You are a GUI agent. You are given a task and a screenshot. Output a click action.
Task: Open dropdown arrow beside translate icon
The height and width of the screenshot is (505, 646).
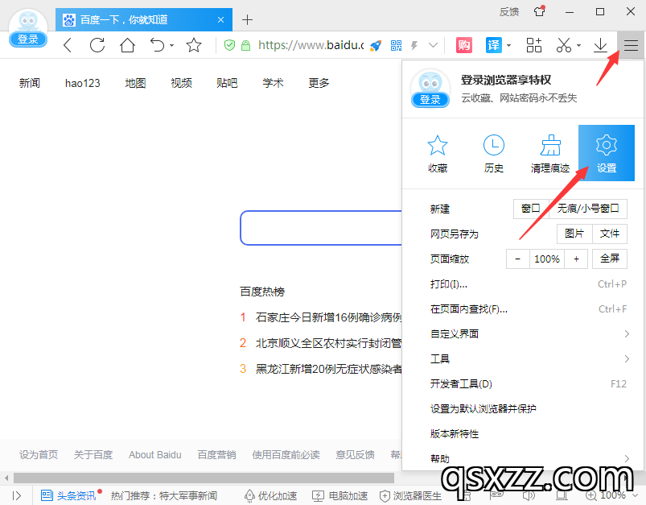(508, 45)
